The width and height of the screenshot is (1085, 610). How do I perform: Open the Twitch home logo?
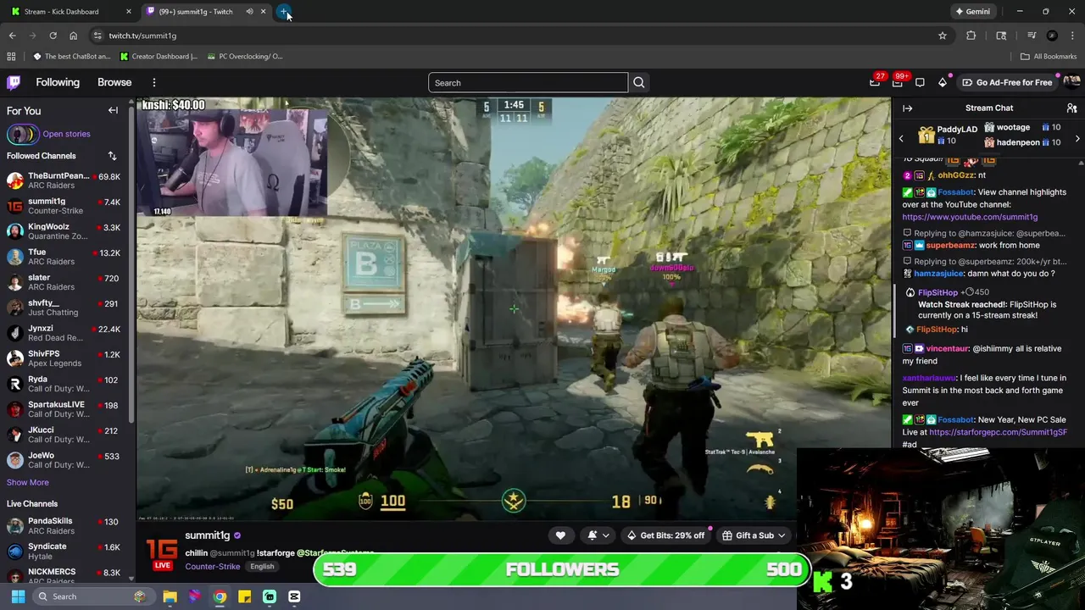point(14,82)
